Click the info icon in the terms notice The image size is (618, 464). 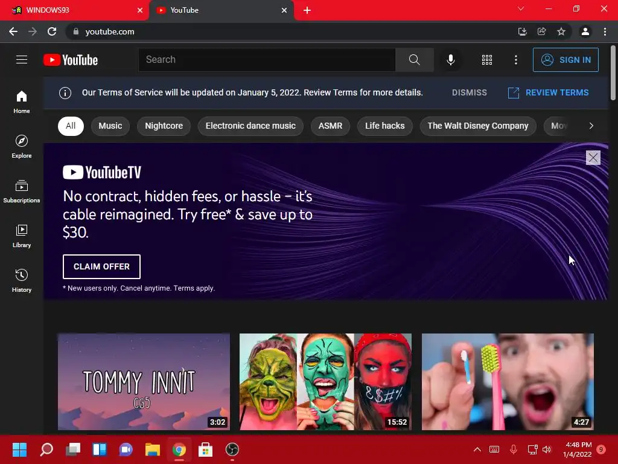click(65, 92)
